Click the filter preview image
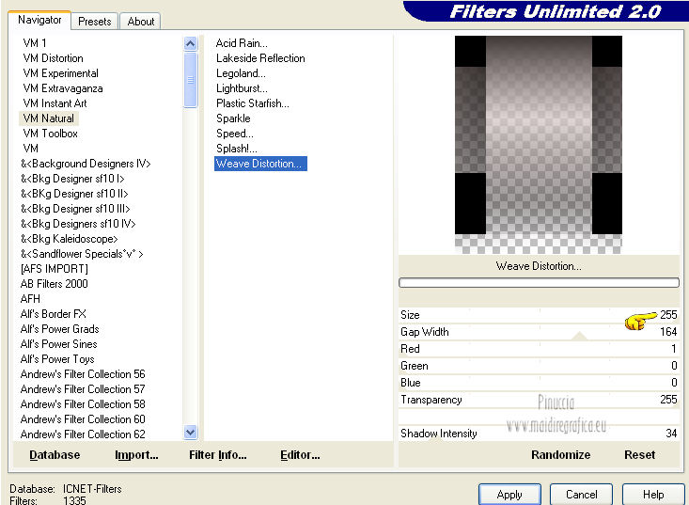Viewport: 689px width, 505px height. click(x=539, y=145)
